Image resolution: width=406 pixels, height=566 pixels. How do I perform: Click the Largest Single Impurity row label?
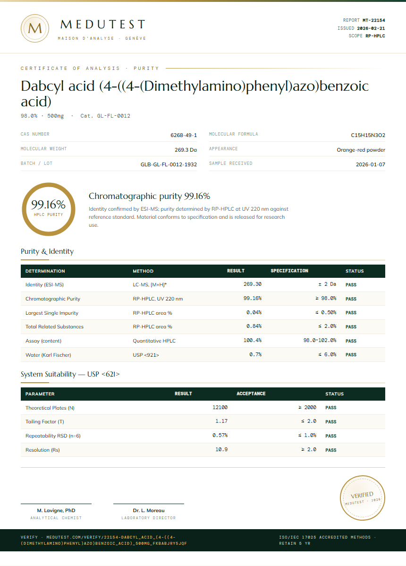point(51,313)
